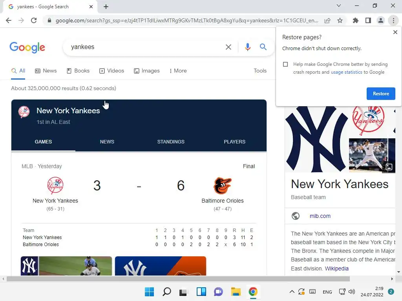
Task: Click the Yankees team logo in scoreboard
Action: 55,185
